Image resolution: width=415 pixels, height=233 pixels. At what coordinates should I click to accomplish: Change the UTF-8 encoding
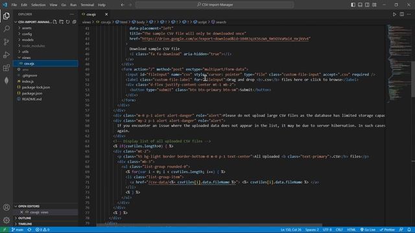tap(327, 230)
